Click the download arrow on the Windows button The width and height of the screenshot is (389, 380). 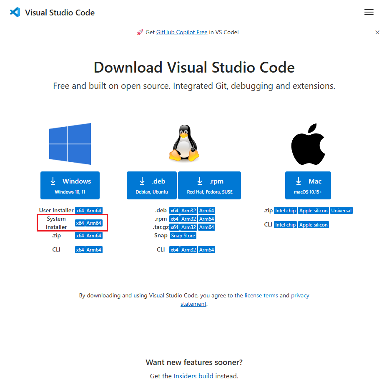click(53, 181)
